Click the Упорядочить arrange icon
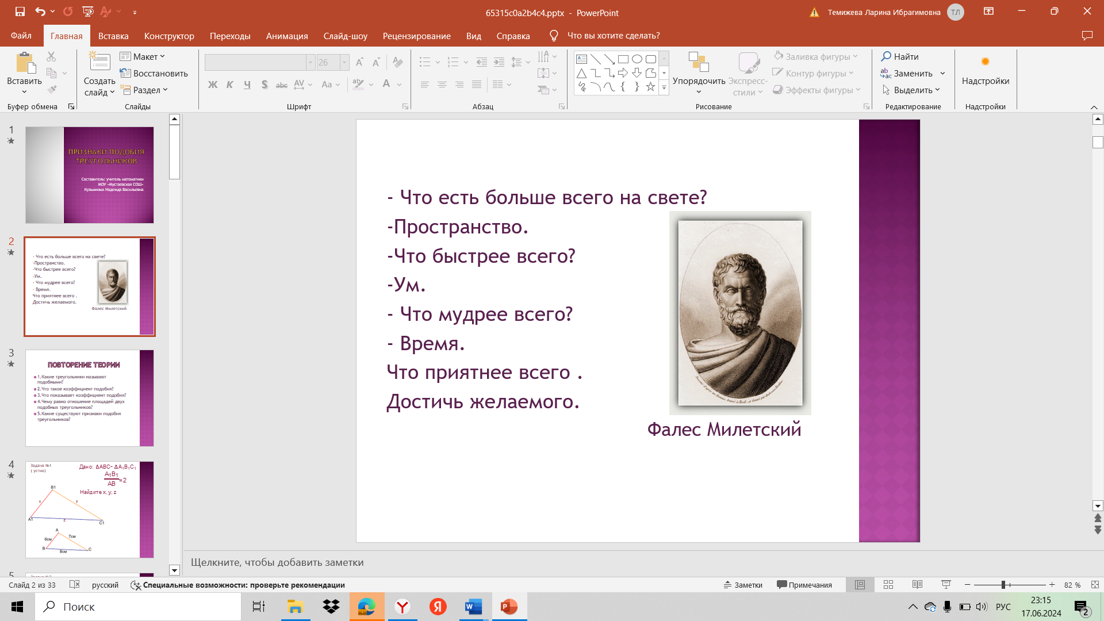This screenshot has height=621, width=1104. [x=699, y=63]
